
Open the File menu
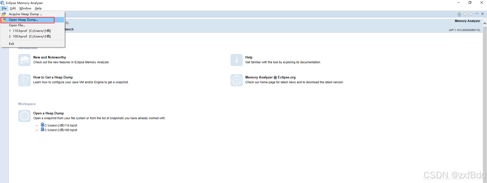(4, 8)
